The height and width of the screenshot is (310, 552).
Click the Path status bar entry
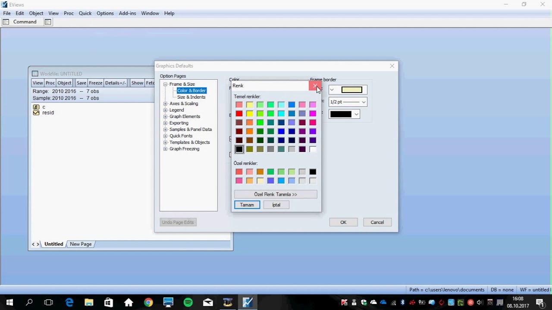pyautogui.click(x=446, y=290)
